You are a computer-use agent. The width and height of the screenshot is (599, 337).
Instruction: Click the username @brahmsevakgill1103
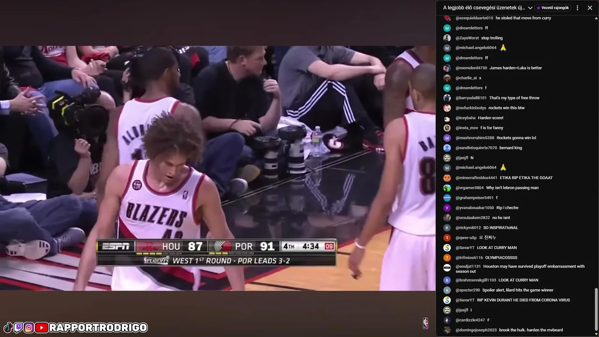pyautogui.click(x=475, y=280)
